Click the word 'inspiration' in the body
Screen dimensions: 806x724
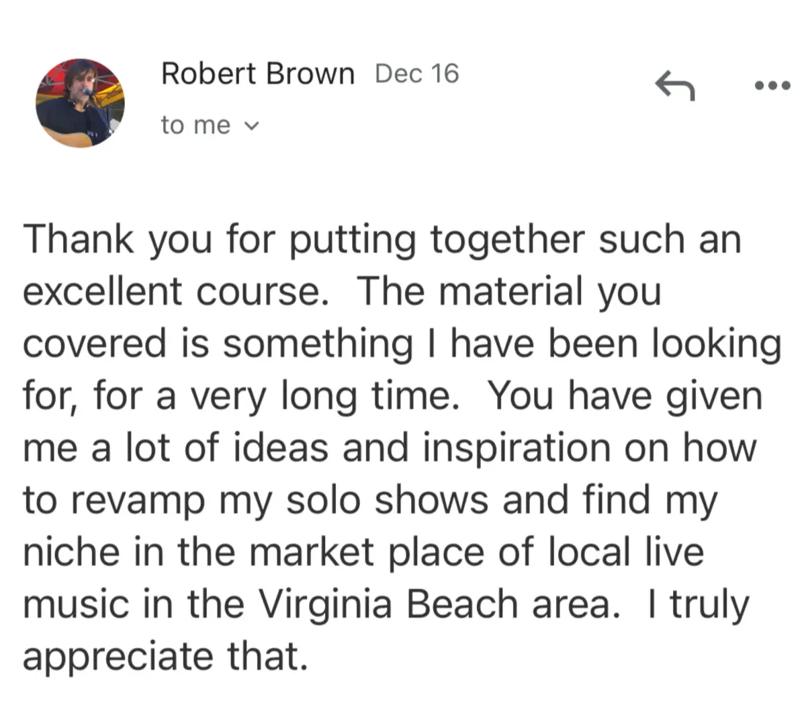click(517, 448)
